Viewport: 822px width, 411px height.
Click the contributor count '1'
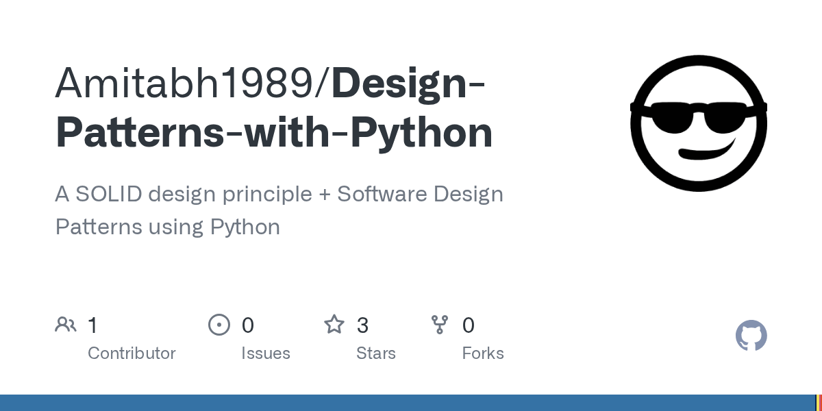click(x=92, y=325)
